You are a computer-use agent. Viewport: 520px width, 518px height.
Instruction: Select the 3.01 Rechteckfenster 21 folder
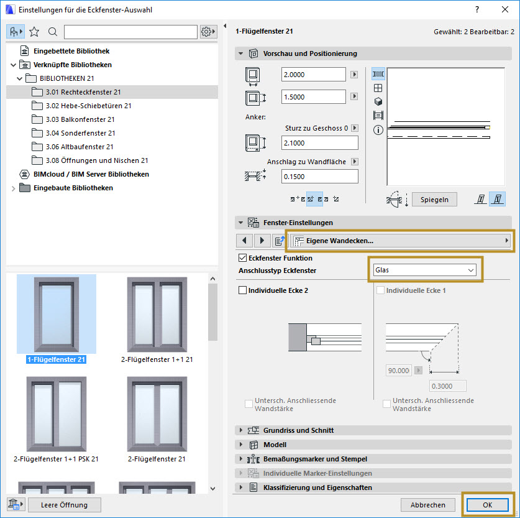click(x=112, y=92)
